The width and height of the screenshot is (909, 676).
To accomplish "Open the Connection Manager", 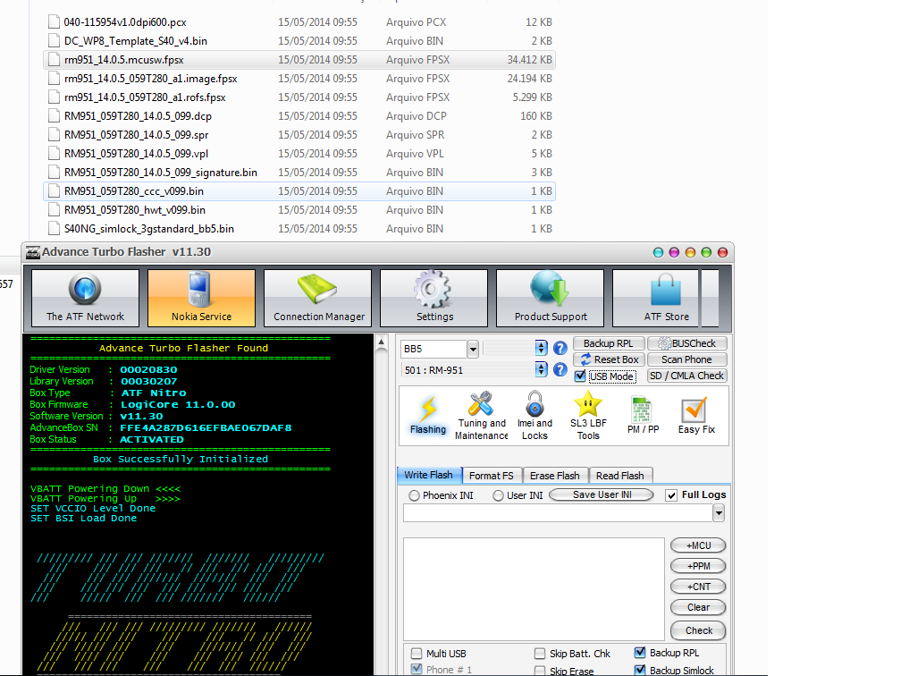I will [x=318, y=298].
